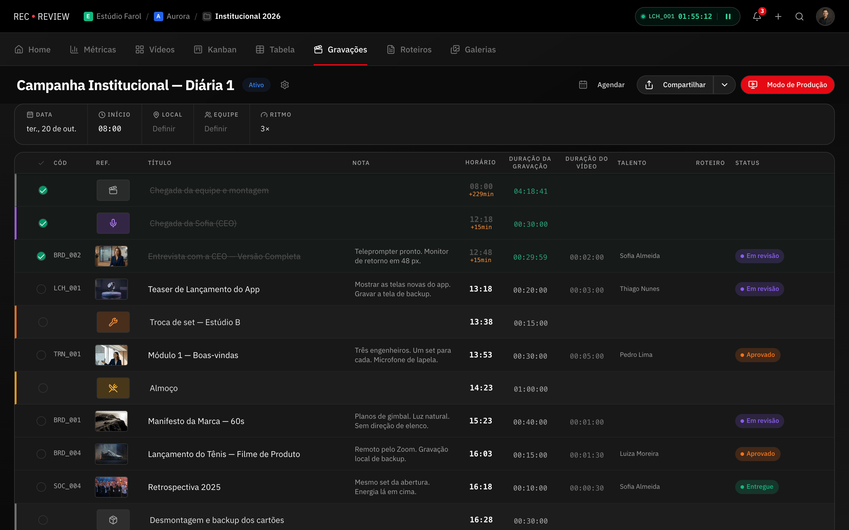Open the Em revisão status of LCH_001
Viewport: 849px width, 530px height.
[760, 289]
